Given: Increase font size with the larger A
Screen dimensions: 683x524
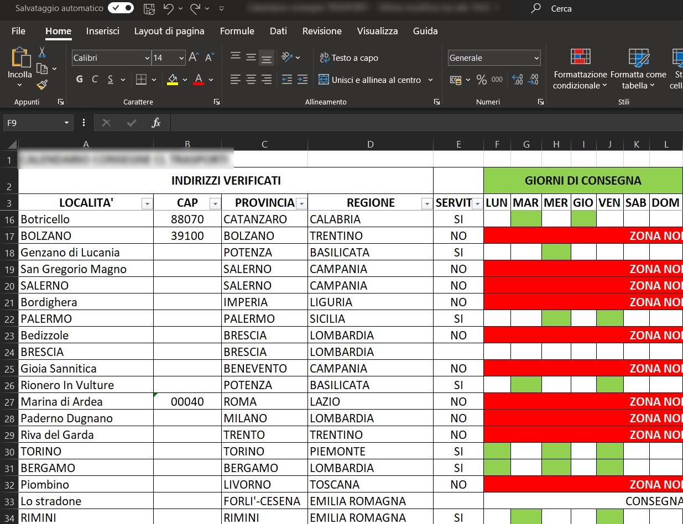Looking at the screenshot, I should click(194, 57).
